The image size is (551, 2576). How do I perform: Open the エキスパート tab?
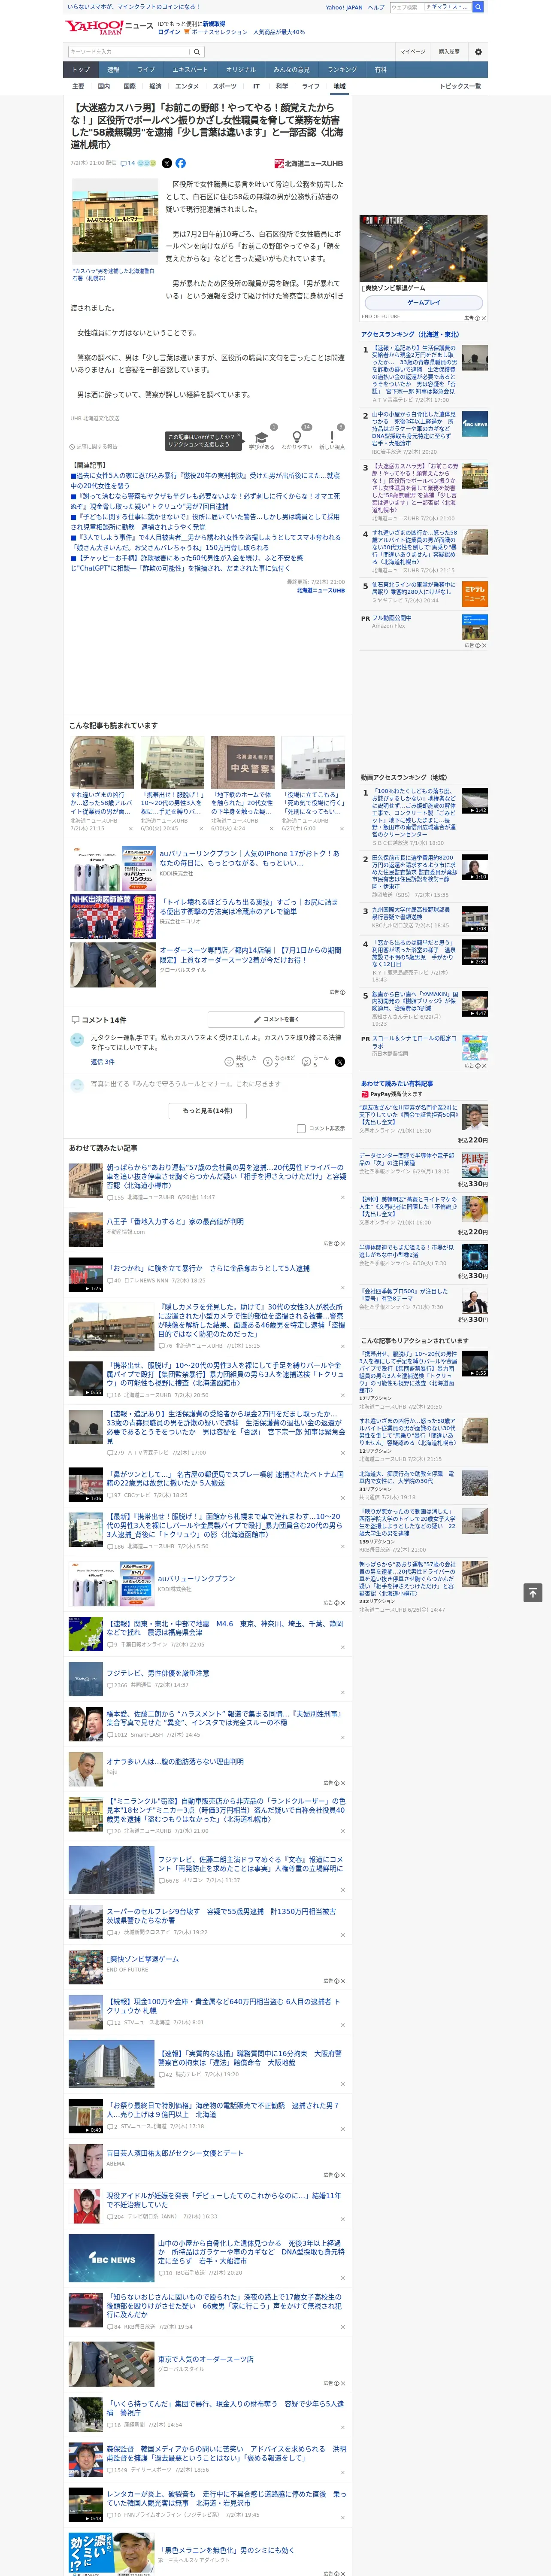click(x=190, y=70)
